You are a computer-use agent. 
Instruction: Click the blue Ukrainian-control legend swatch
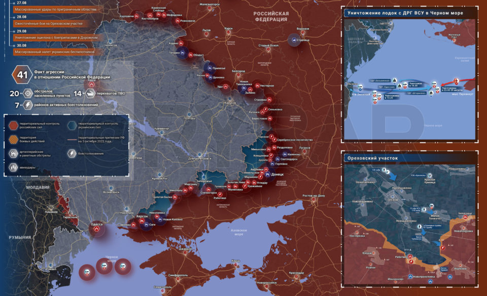[72, 125]
